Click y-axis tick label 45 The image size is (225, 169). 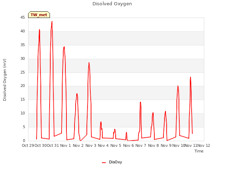[x=22, y=18]
